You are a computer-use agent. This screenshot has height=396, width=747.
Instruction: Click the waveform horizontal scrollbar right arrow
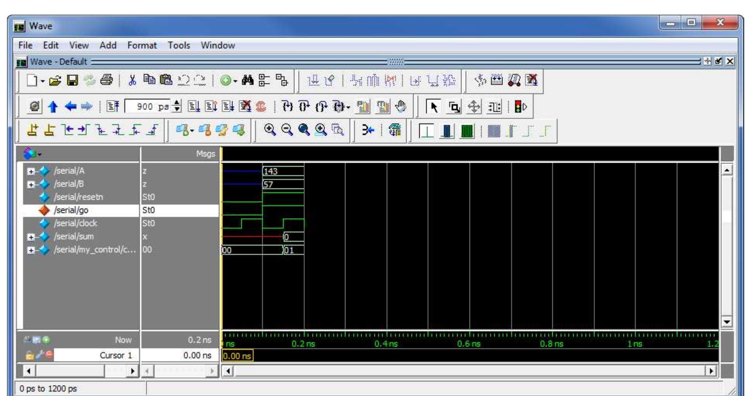pyautogui.click(x=711, y=371)
